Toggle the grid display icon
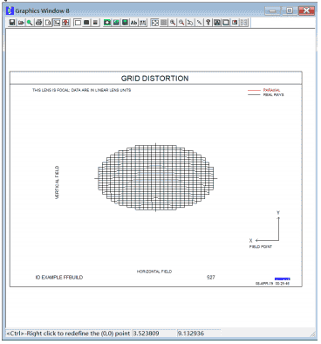 (x=164, y=23)
